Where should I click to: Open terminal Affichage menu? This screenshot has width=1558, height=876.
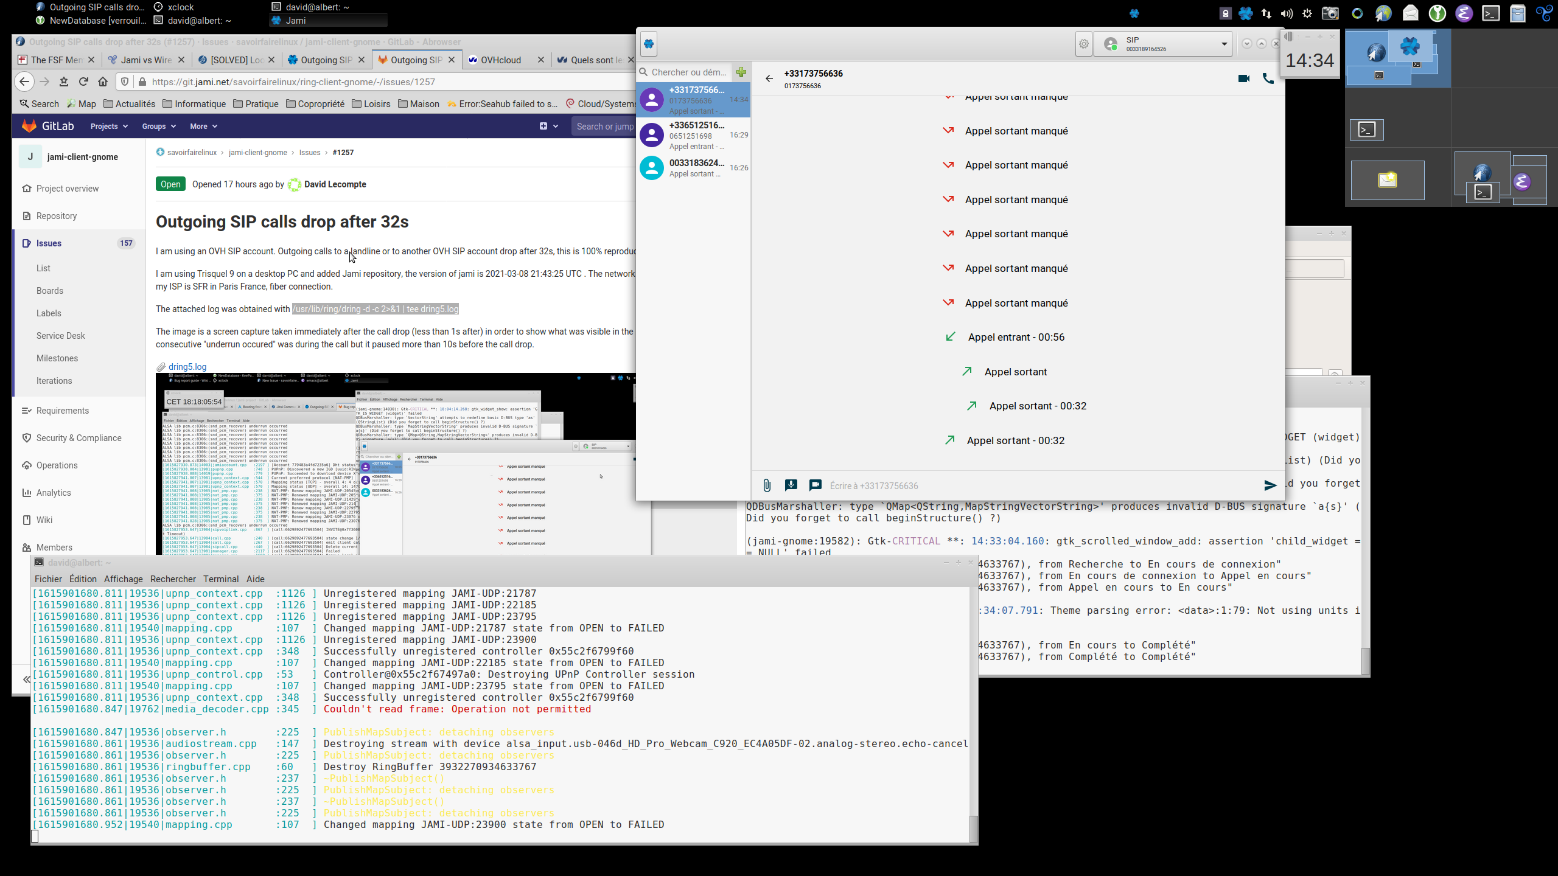[123, 579]
